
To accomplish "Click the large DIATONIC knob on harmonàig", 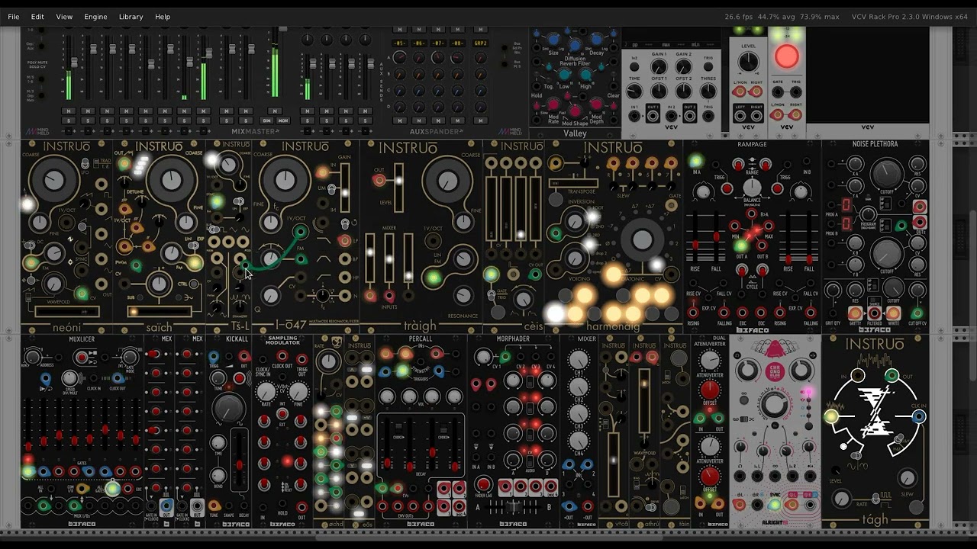I will click(643, 239).
